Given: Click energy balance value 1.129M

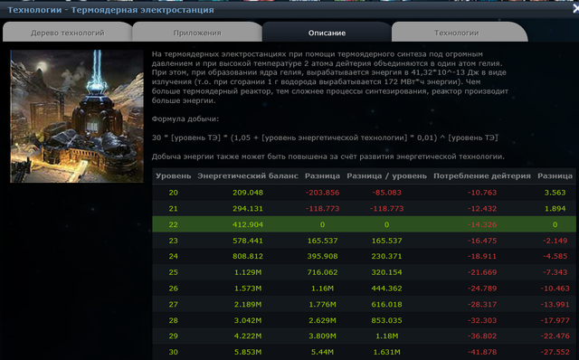Looking at the screenshot, I should point(248,272).
